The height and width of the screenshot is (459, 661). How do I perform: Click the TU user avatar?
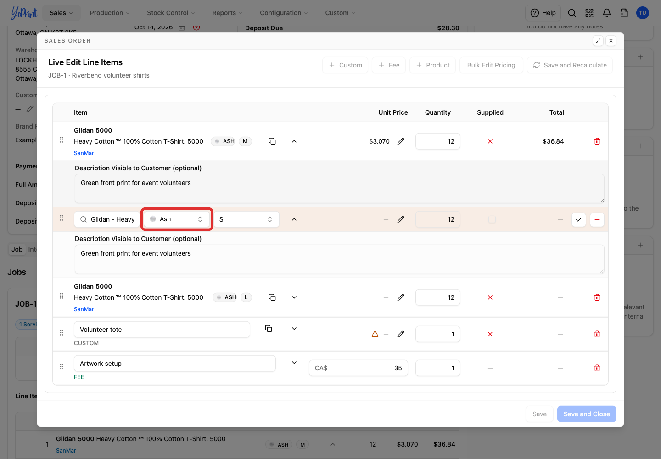click(x=643, y=13)
